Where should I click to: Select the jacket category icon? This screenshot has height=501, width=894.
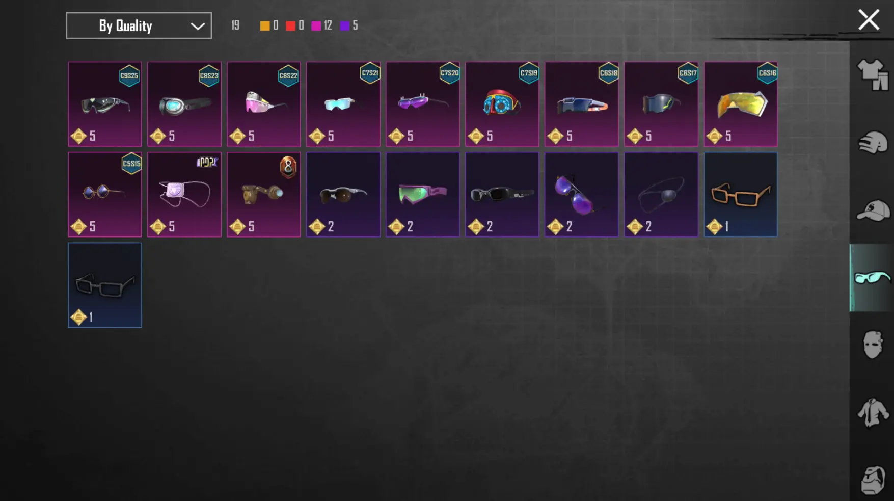[873, 412]
